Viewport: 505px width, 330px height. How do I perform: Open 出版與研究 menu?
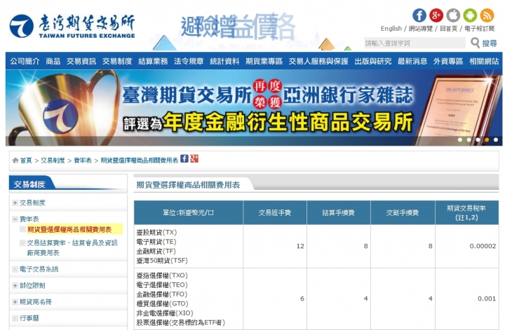click(x=373, y=61)
